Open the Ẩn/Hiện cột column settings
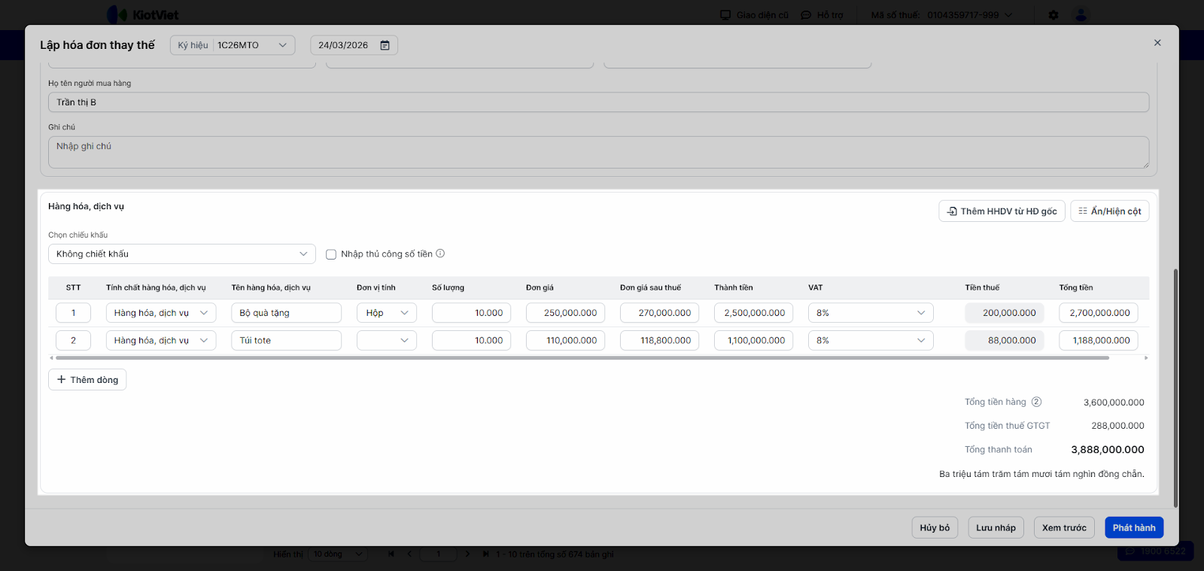The height and width of the screenshot is (571, 1204). (x=1109, y=211)
